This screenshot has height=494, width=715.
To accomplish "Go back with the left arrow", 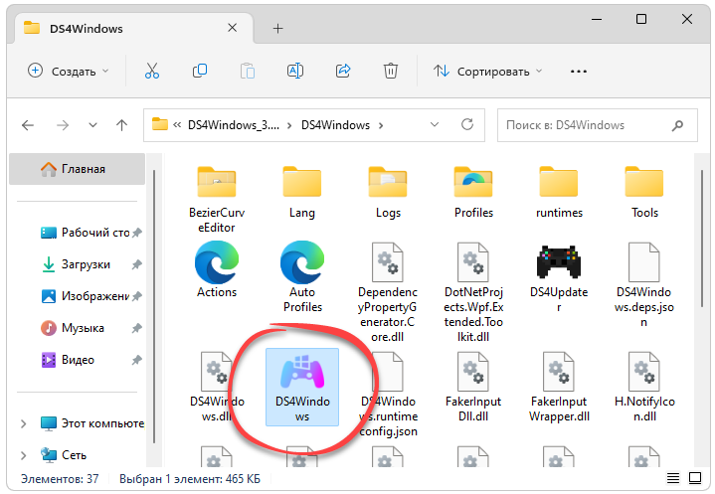I will coord(28,125).
